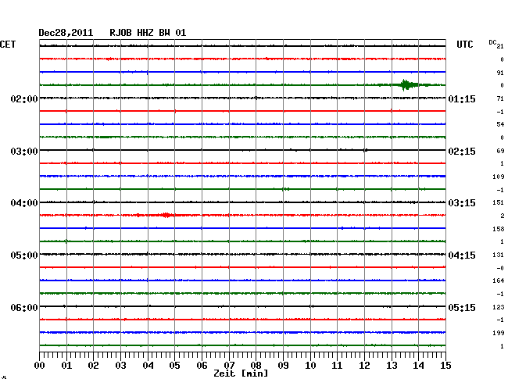Select the CET timezone label

tap(8, 45)
